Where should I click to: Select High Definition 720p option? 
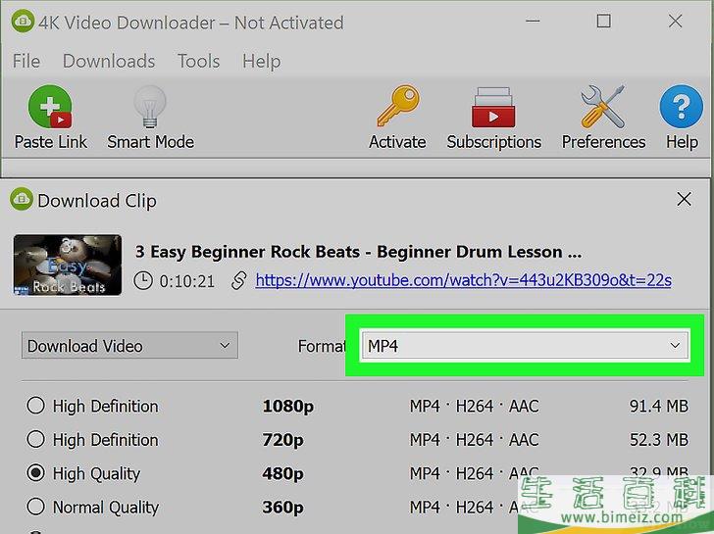36,440
